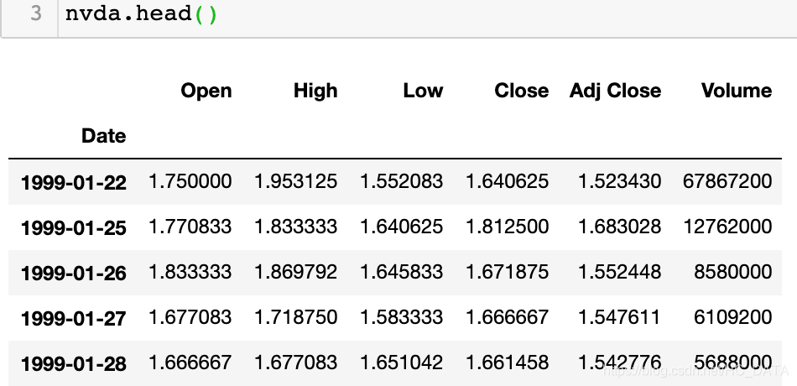
Task: Click Adj Close value 1.683028
Action: pos(620,227)
